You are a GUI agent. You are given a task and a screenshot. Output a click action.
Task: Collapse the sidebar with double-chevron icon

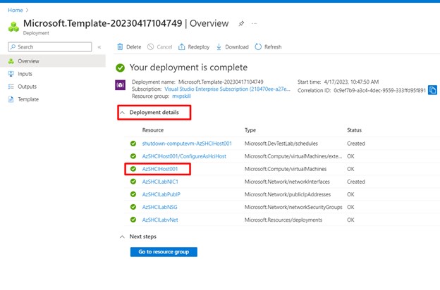tap(99, 47)
